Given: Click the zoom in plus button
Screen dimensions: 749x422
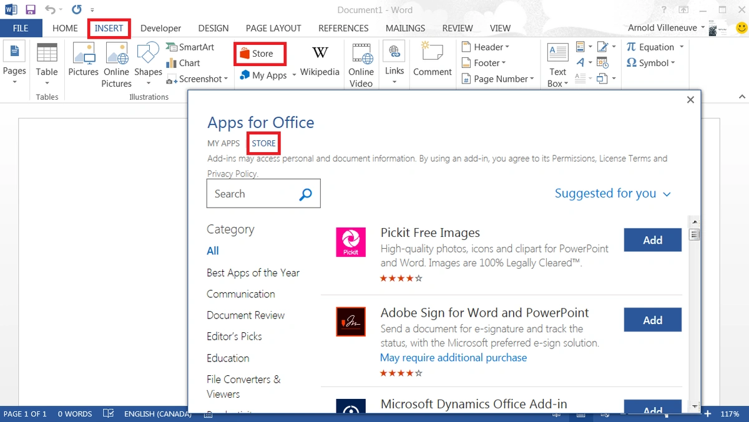Looking at the screenshot, I should coord(707,414).
